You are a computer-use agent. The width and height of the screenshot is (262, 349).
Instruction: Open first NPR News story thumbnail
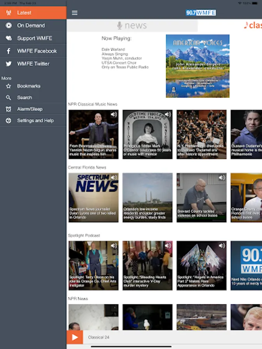click(x=94, y=317)
